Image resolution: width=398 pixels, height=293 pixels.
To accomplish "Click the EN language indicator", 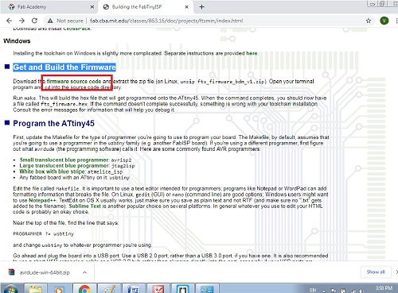I will click(313, 290).
